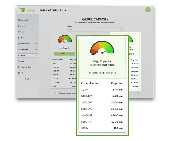Click the ORDER CAPACITY heading
Image resolution: width=172 pixels, height=141 pixels.
tap(95, 19)
